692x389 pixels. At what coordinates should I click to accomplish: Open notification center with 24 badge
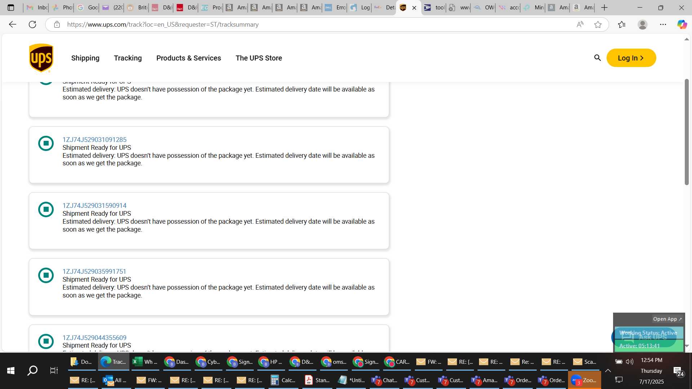click(x=678, y=371)
